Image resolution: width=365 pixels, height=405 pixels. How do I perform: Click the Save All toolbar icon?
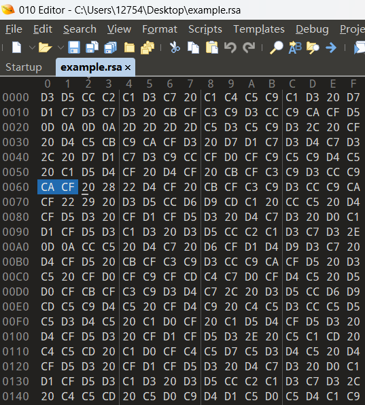pyautogui.click(x=111, y=48)
